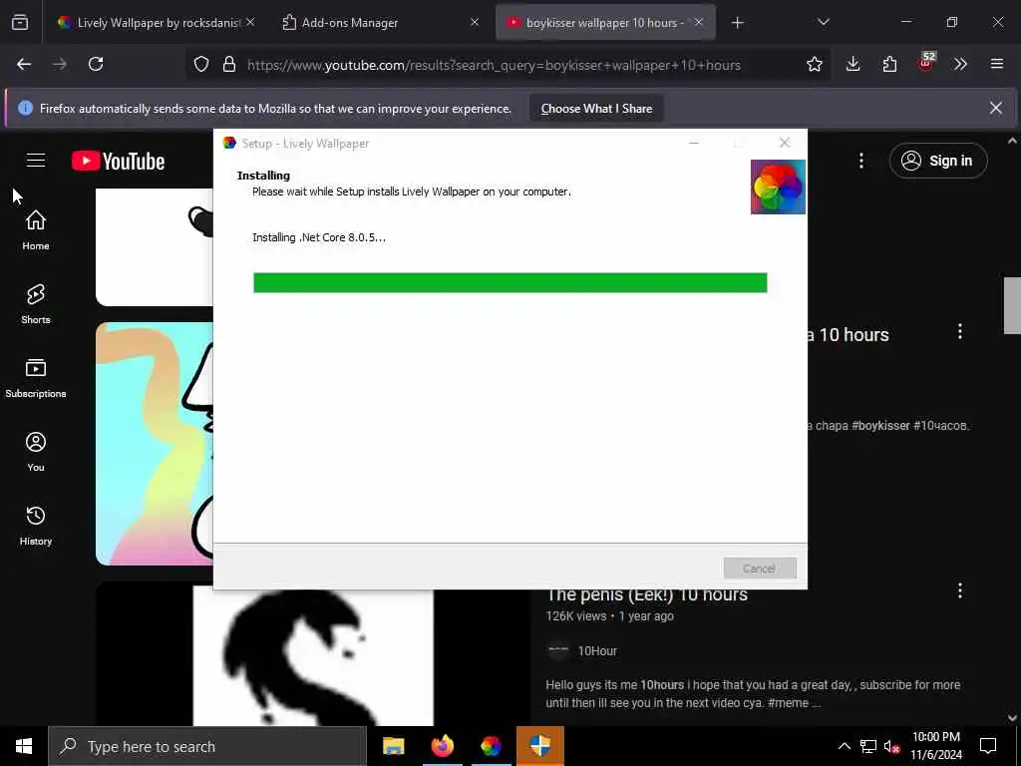
Task: Dismiss the Firefox data notification bar
Action: tap(996, 108)
